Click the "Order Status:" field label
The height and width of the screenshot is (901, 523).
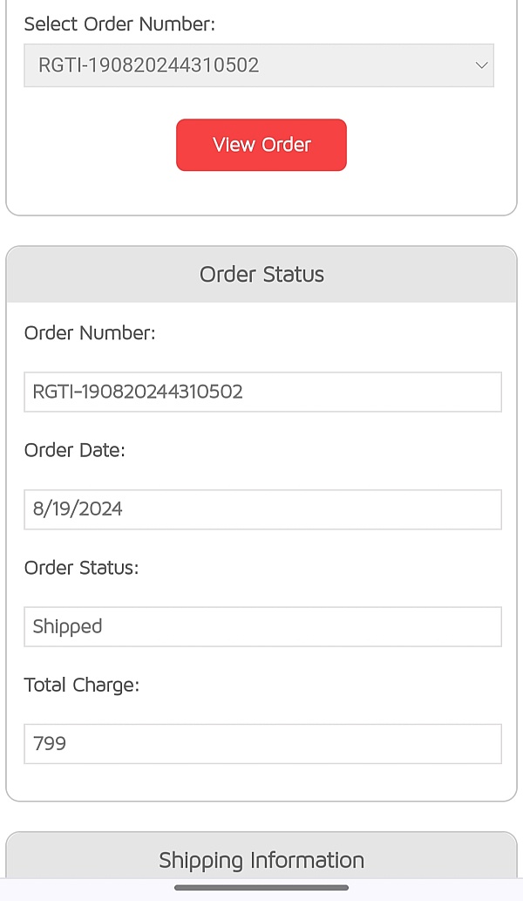point(82,568)
